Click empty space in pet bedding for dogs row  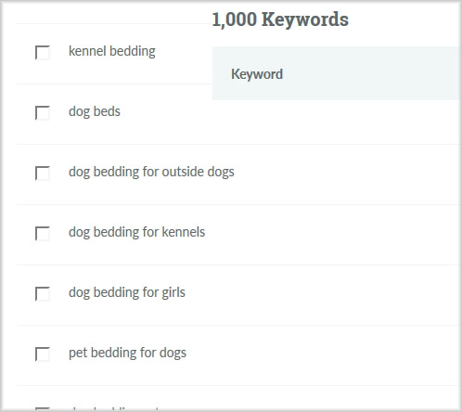[x=322, y=355]
